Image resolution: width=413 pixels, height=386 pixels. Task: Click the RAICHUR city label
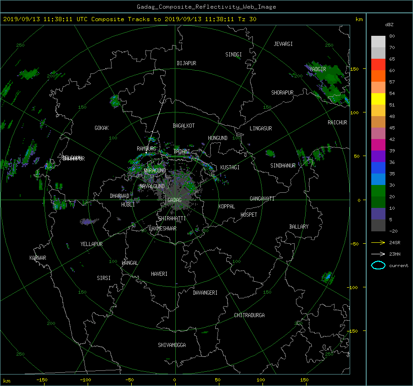click(x=337, y=122)
